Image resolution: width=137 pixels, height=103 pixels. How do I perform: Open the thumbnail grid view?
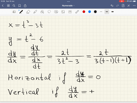(8, 6)
